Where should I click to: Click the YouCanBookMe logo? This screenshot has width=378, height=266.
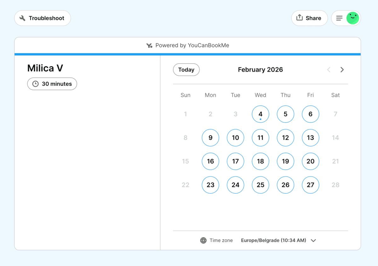150,45
